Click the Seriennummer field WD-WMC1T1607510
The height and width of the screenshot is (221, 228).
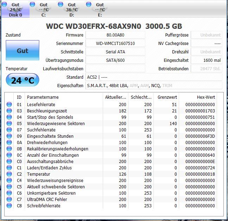(x=115, y=44)
